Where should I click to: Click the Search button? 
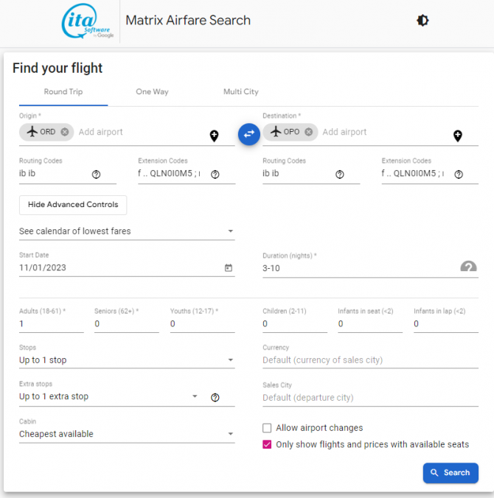[x=450, y=473]
